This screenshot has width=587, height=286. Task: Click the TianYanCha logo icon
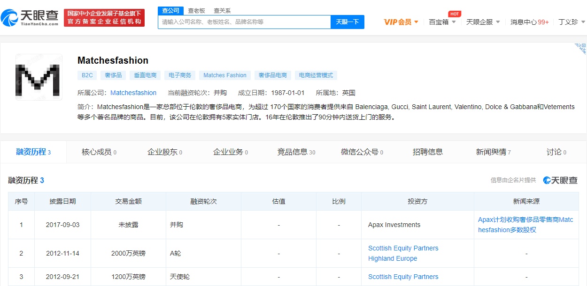point(9,18)
